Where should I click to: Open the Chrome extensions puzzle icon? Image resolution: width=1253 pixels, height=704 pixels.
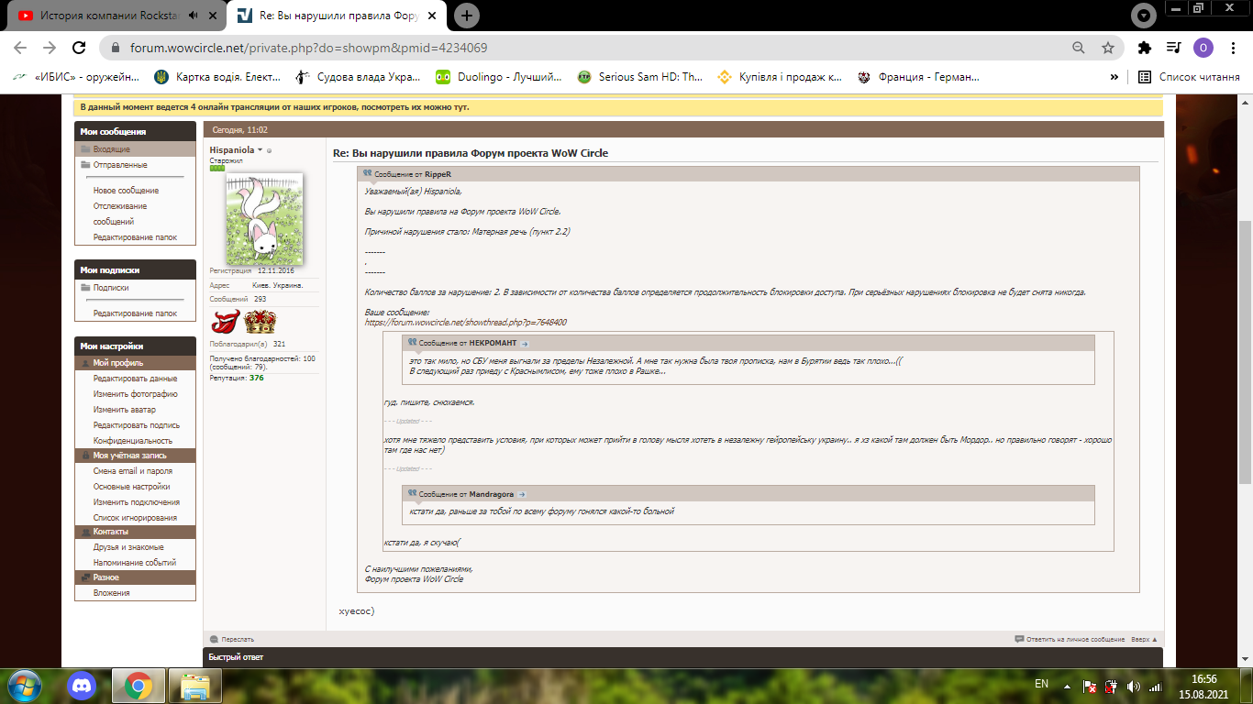pyautogui.click(x=1144, y=48)
